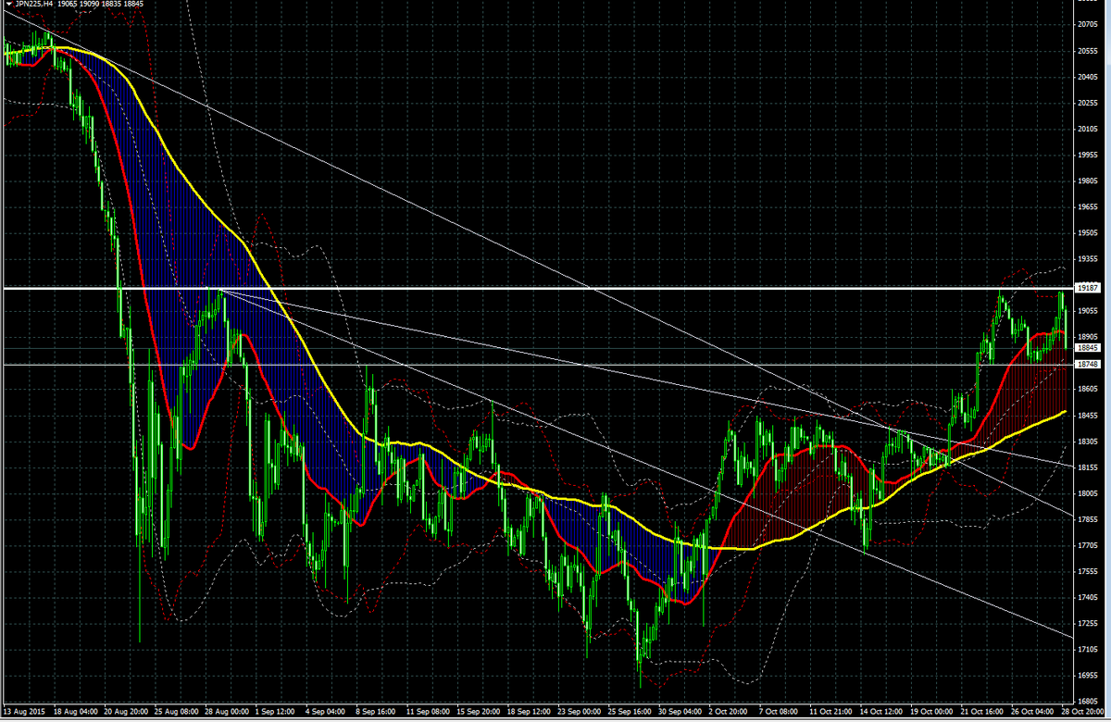Click the current price label 18845
This screenshot has width=1111, height=722.
pyautogui.click(x=1087, y=348)
